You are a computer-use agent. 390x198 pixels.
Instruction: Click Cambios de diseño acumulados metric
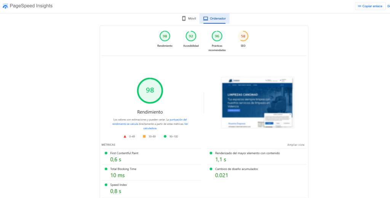[x=236, y=169]
